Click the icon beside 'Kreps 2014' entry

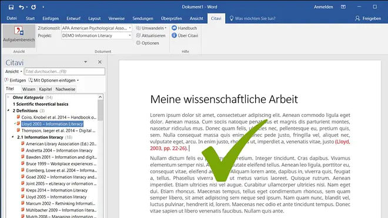22,190
